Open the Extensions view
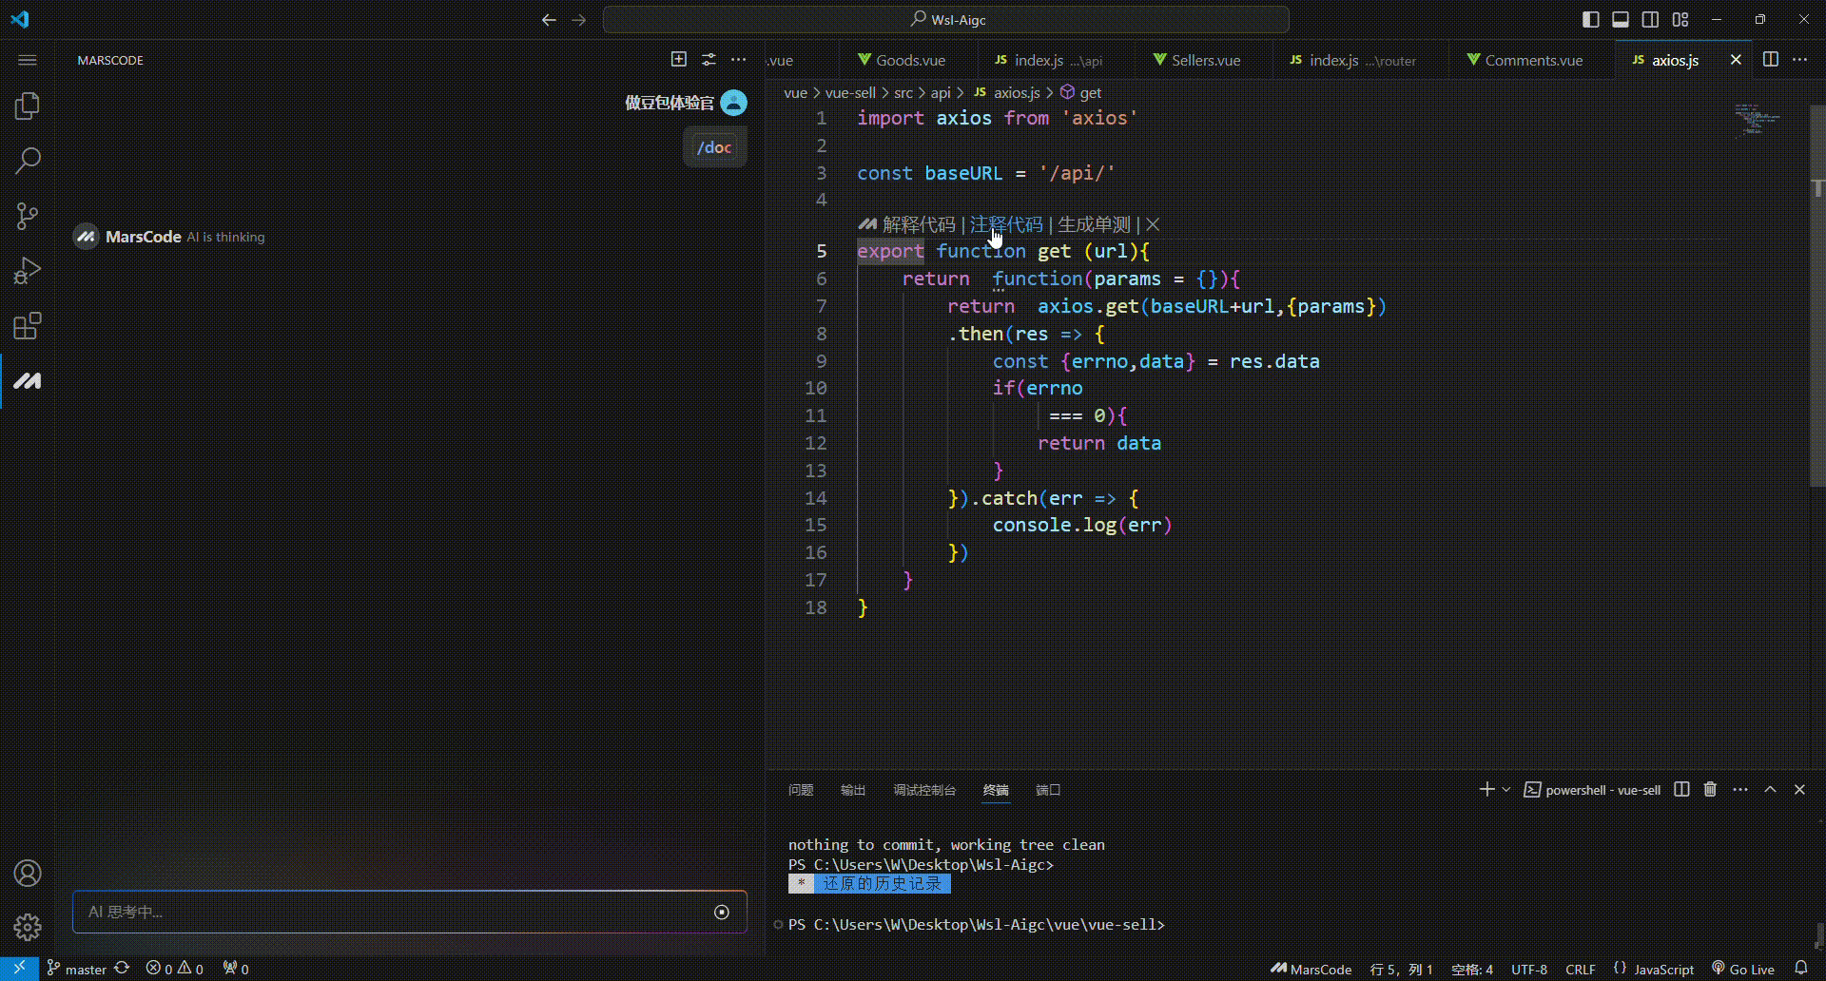This screenshot has height=981, width=1826. 28,326
